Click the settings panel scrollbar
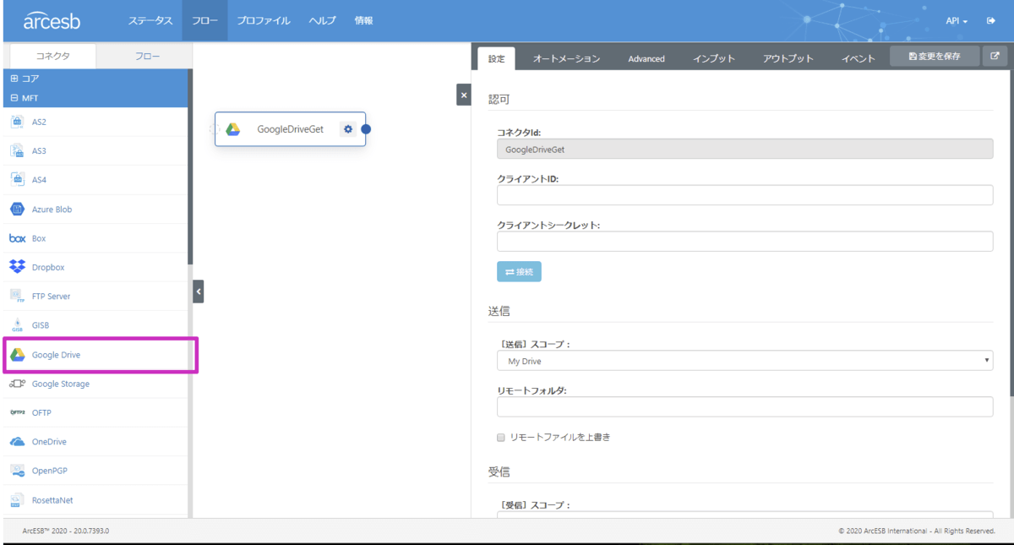 (x=1011, y=232)
